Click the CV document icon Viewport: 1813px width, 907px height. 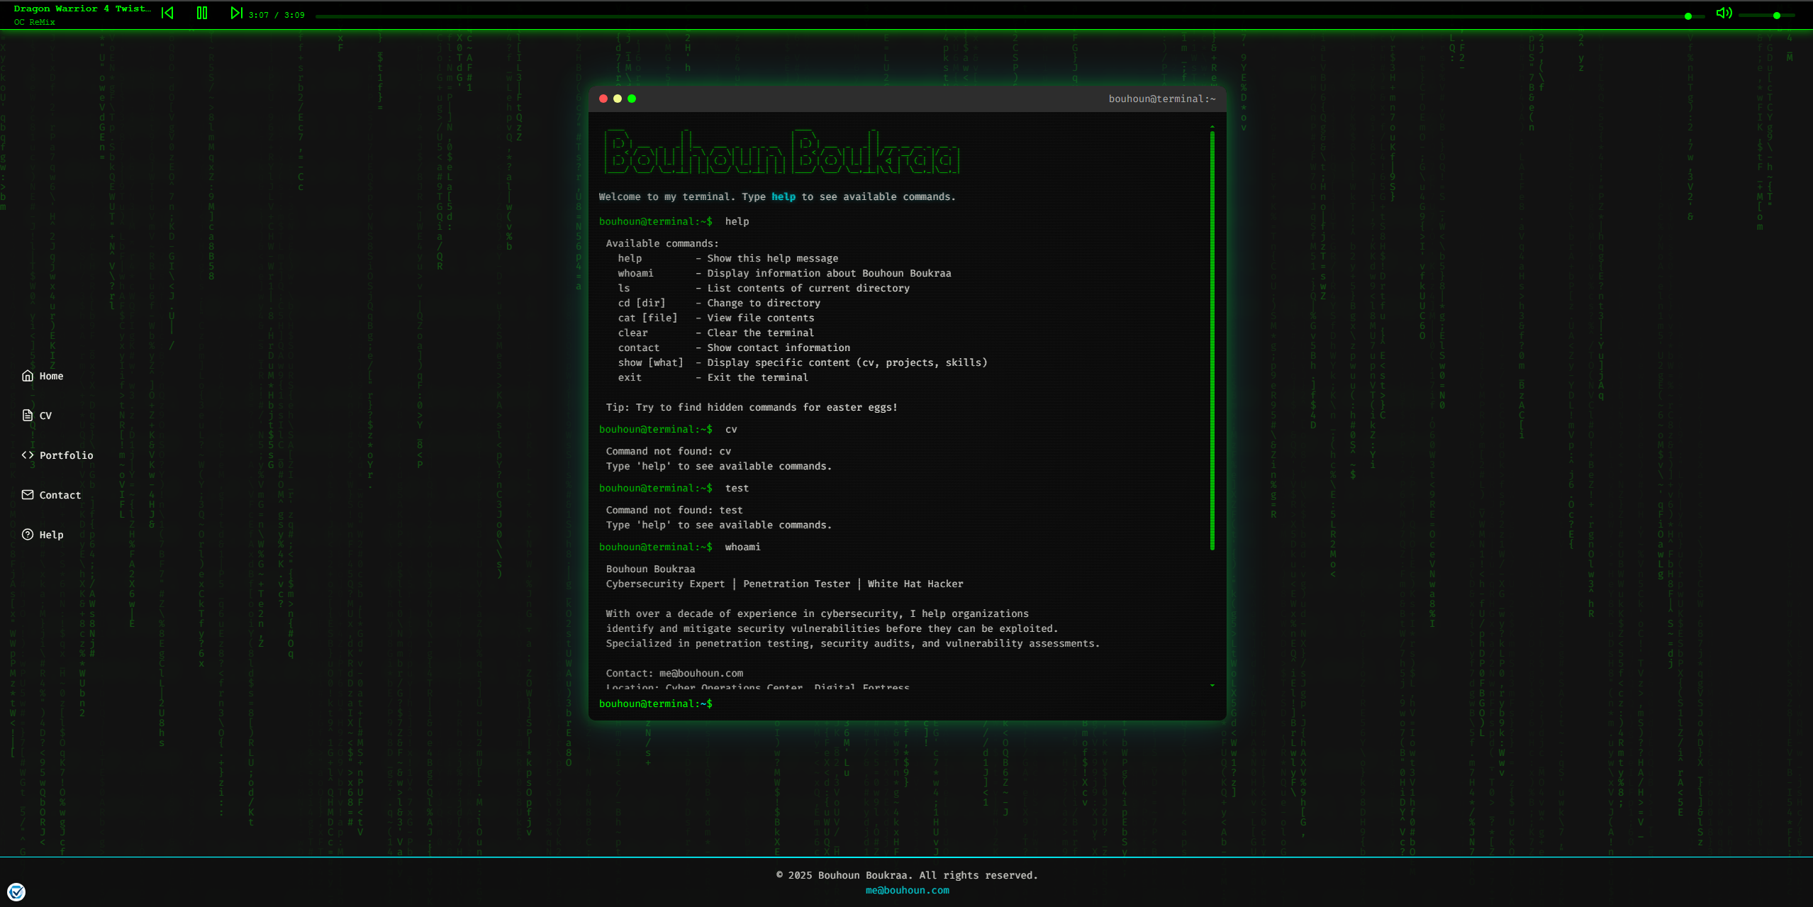coord(28,416)
